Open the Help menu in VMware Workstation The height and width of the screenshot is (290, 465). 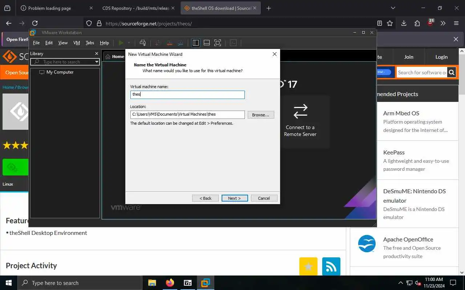pyautogui.click(x=104, y=43)
